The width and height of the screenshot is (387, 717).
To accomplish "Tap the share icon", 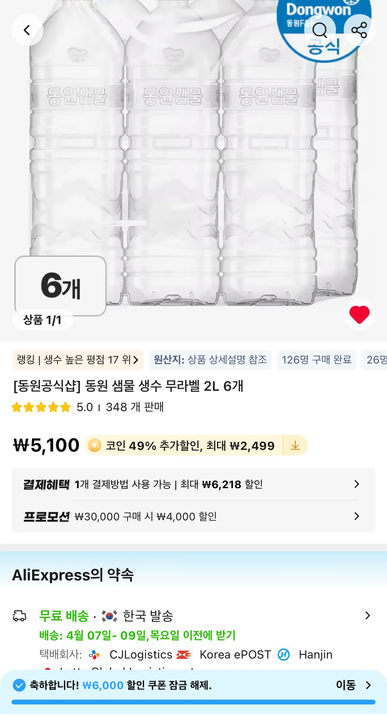I will click(x=359, y=31).
